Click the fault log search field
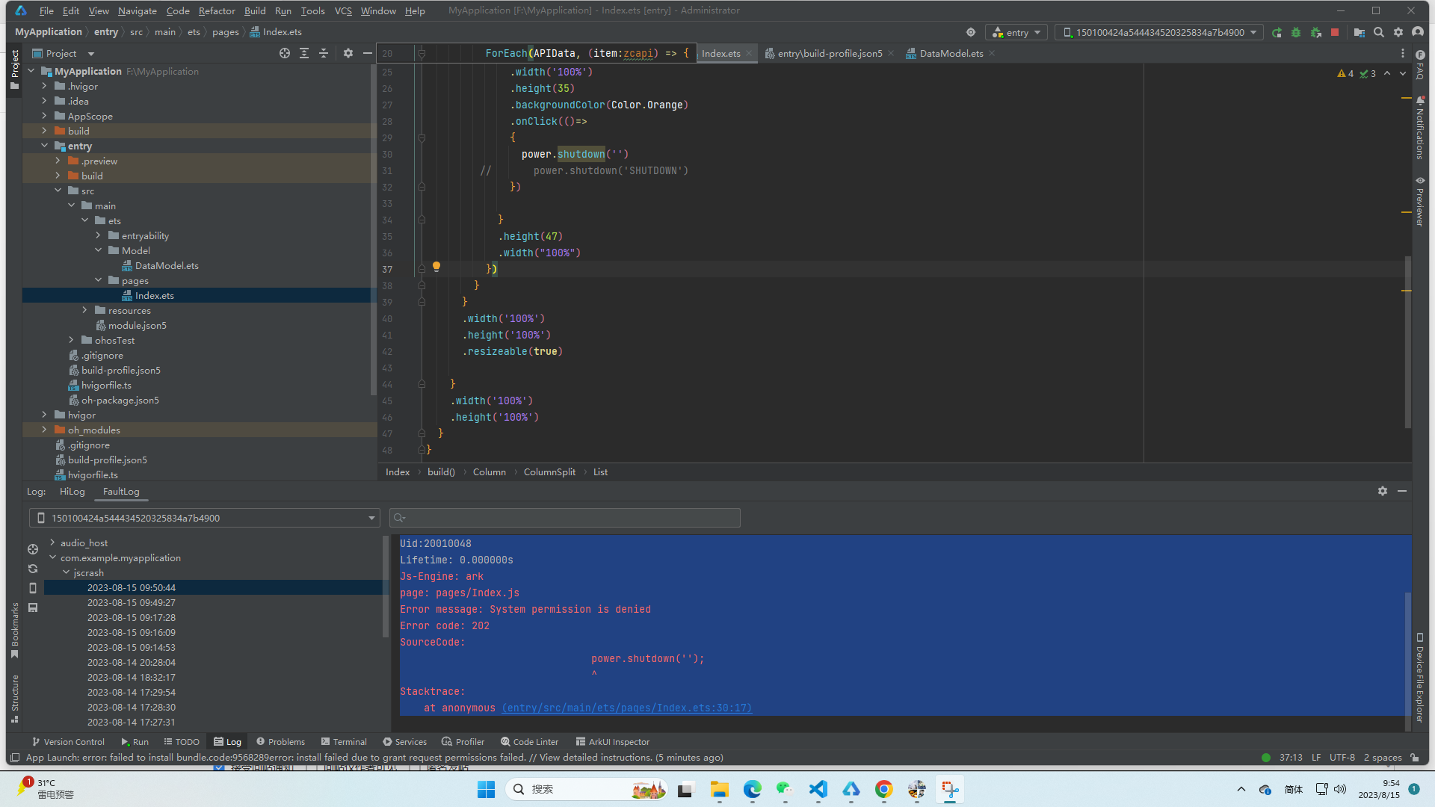 click(x=565, y=518)
